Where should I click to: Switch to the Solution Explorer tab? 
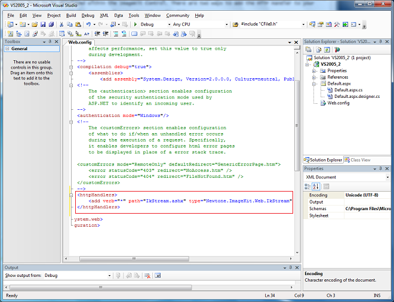coord(323,160)
